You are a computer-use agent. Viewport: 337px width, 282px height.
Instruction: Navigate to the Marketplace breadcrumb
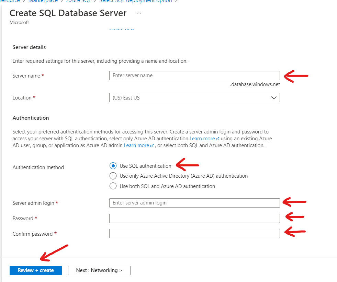43,1
